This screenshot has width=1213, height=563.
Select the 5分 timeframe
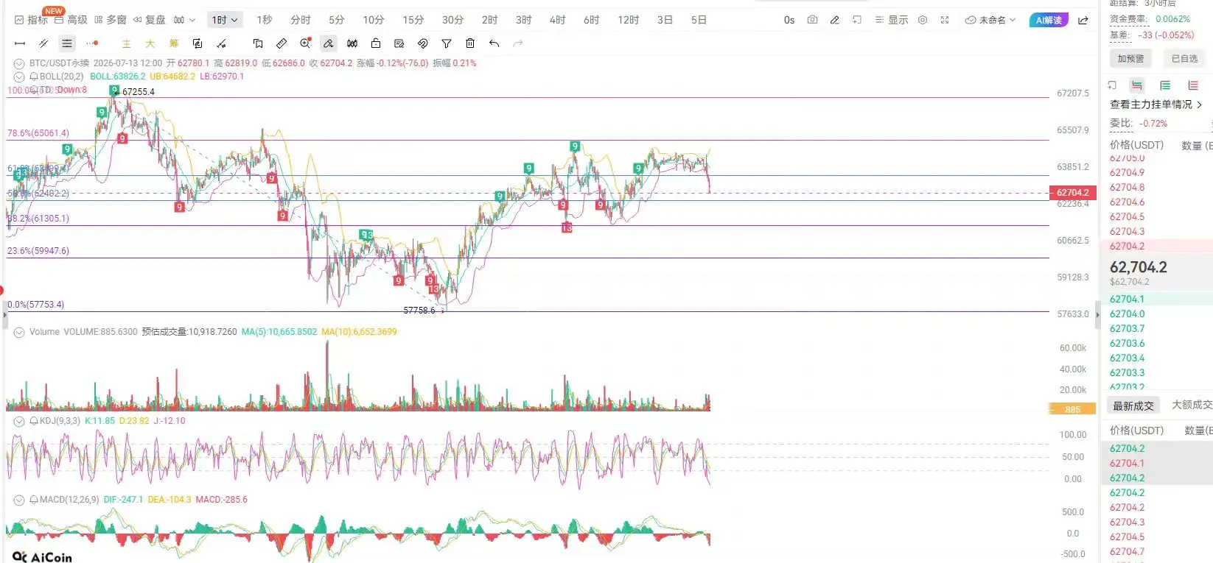[x=337, y=20]
